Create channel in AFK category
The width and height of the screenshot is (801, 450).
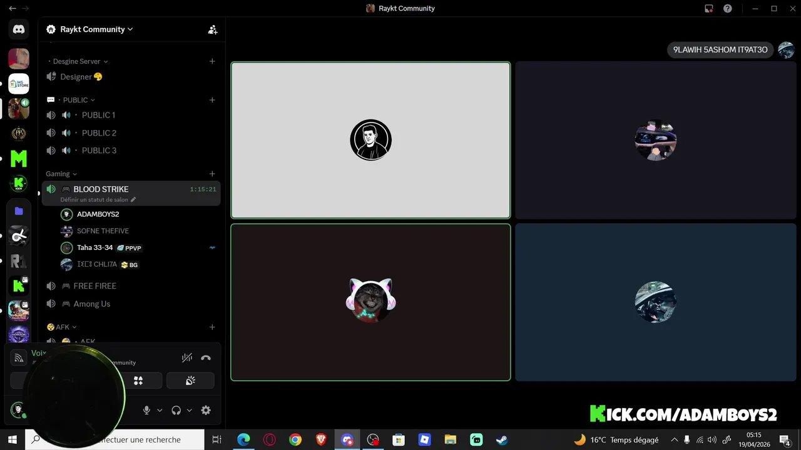click(212, 327)
